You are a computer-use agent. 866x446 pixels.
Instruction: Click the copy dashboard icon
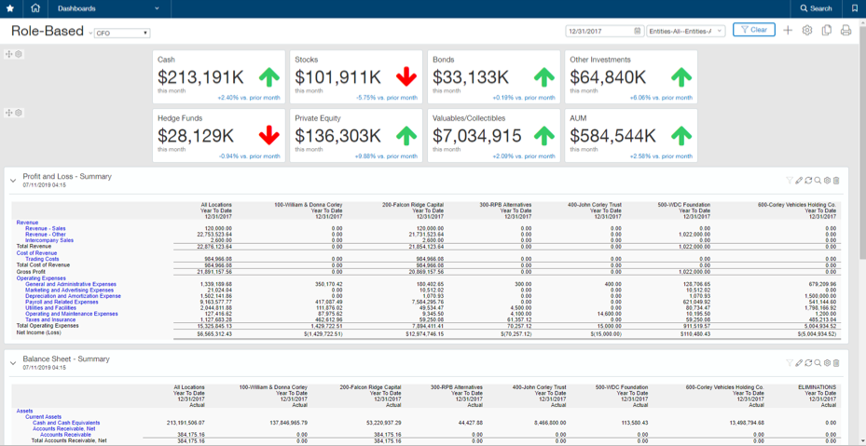coord(826,31)
